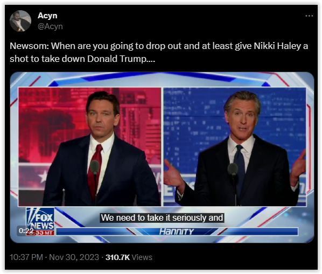
Task: Open the @Acyn handle link
Action: pyautogui.click(x=50, y=26)
